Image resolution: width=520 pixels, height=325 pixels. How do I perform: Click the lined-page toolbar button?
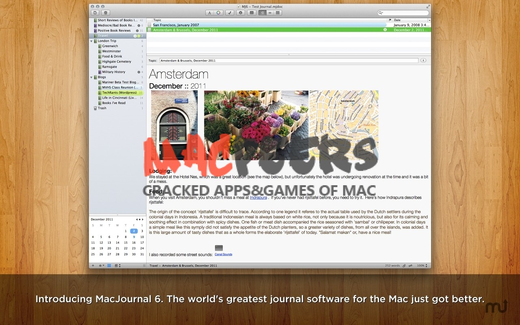[x=252, y=13]
